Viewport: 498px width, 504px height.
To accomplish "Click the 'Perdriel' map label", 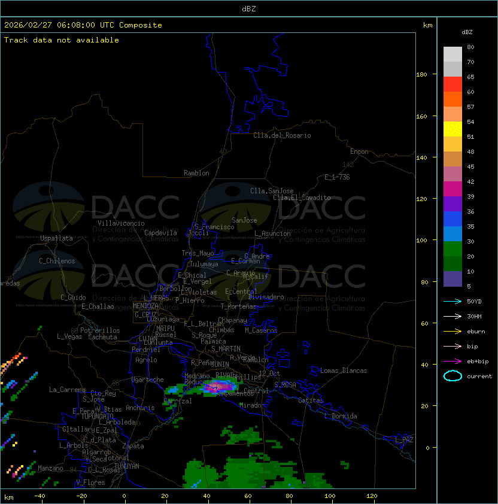I will click(x=145, y=350).
